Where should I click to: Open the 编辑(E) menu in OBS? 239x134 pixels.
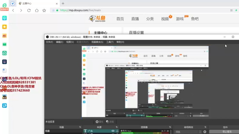click(x=59, y=42)
